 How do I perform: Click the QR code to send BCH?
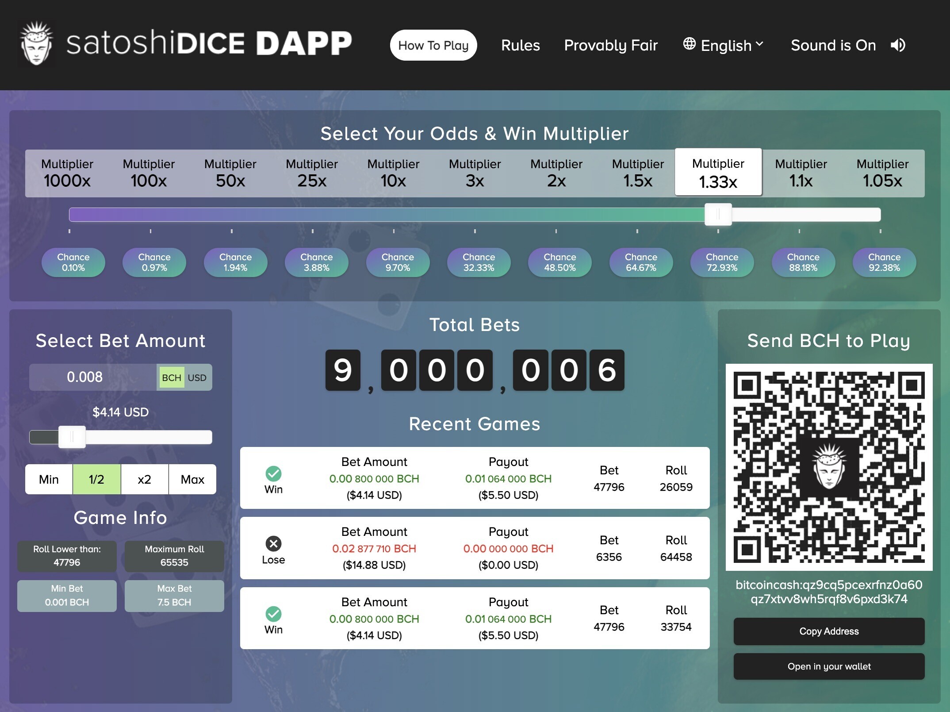(x=829, y=467)
